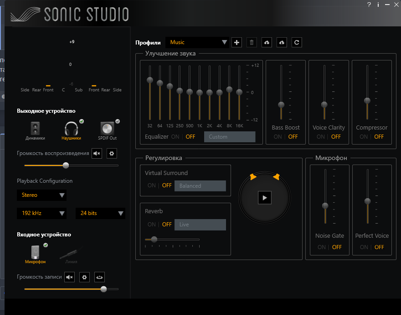Select Микрофон input device
The image size is (401, 315).
tap(35, 254)
